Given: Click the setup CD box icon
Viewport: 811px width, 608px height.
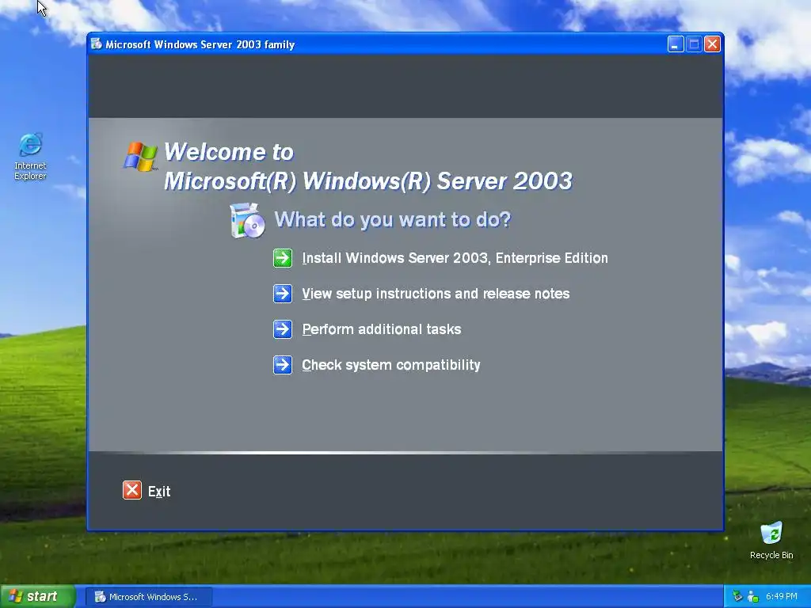Looking at the screenshot, I should click(247, 220).
